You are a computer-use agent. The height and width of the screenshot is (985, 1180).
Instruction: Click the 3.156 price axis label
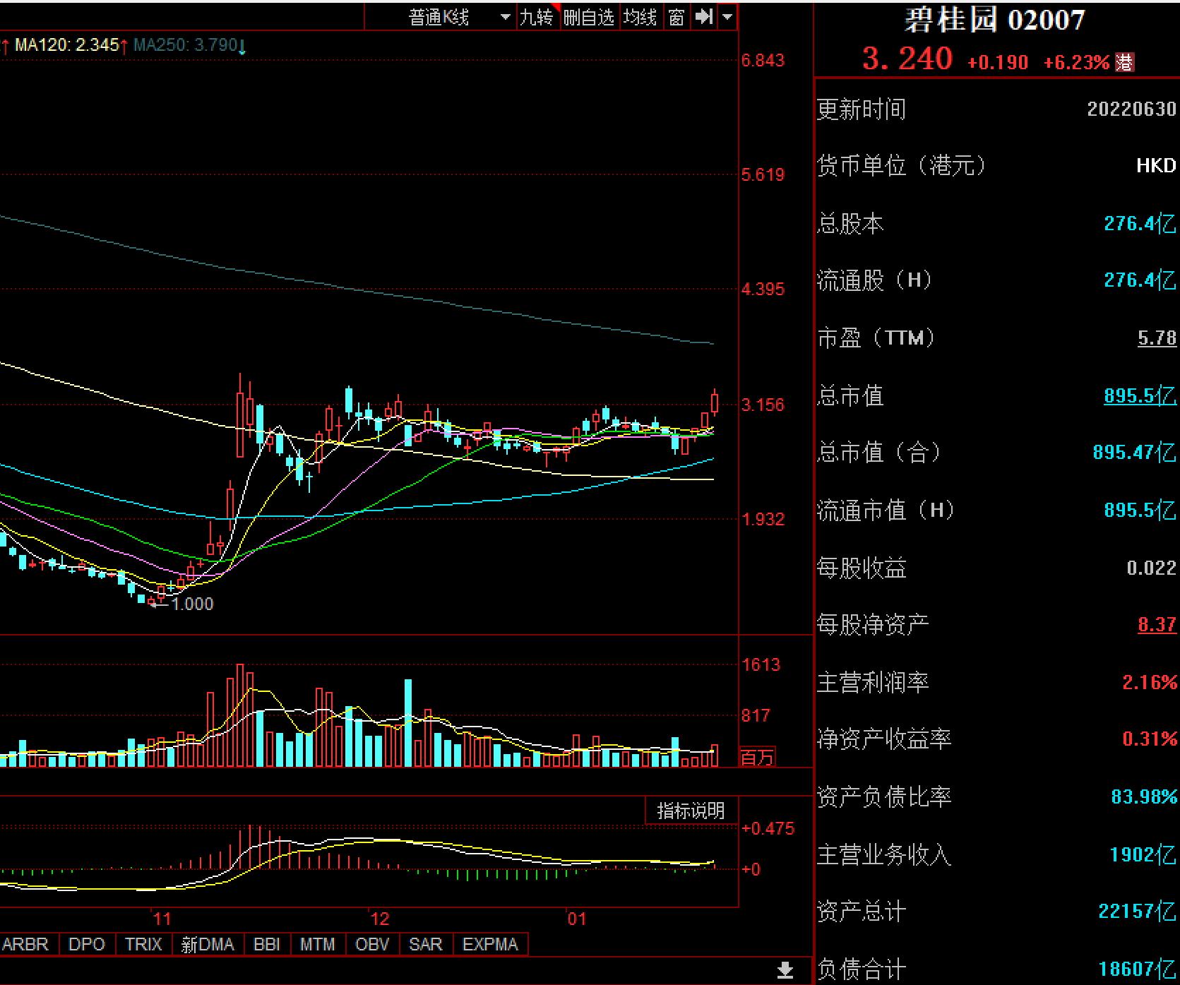click(x=763, y=405)
